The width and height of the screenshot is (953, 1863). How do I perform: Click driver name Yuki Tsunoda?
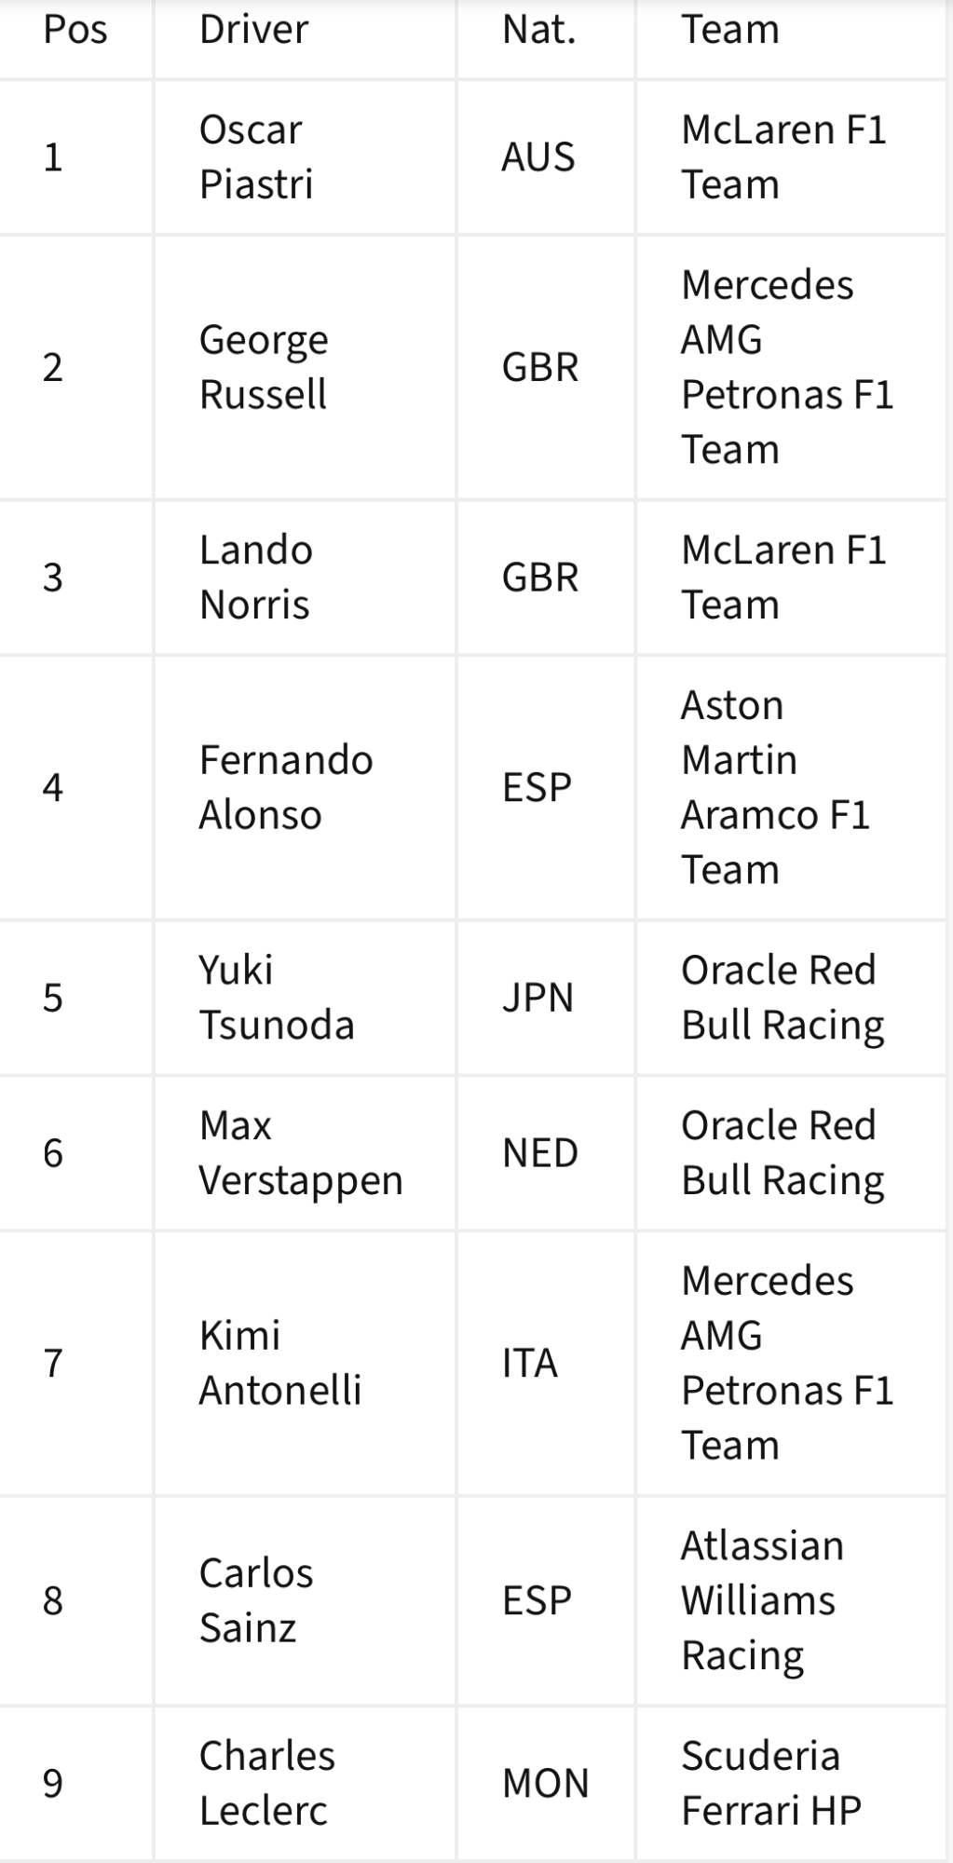(x=277, y=998)
